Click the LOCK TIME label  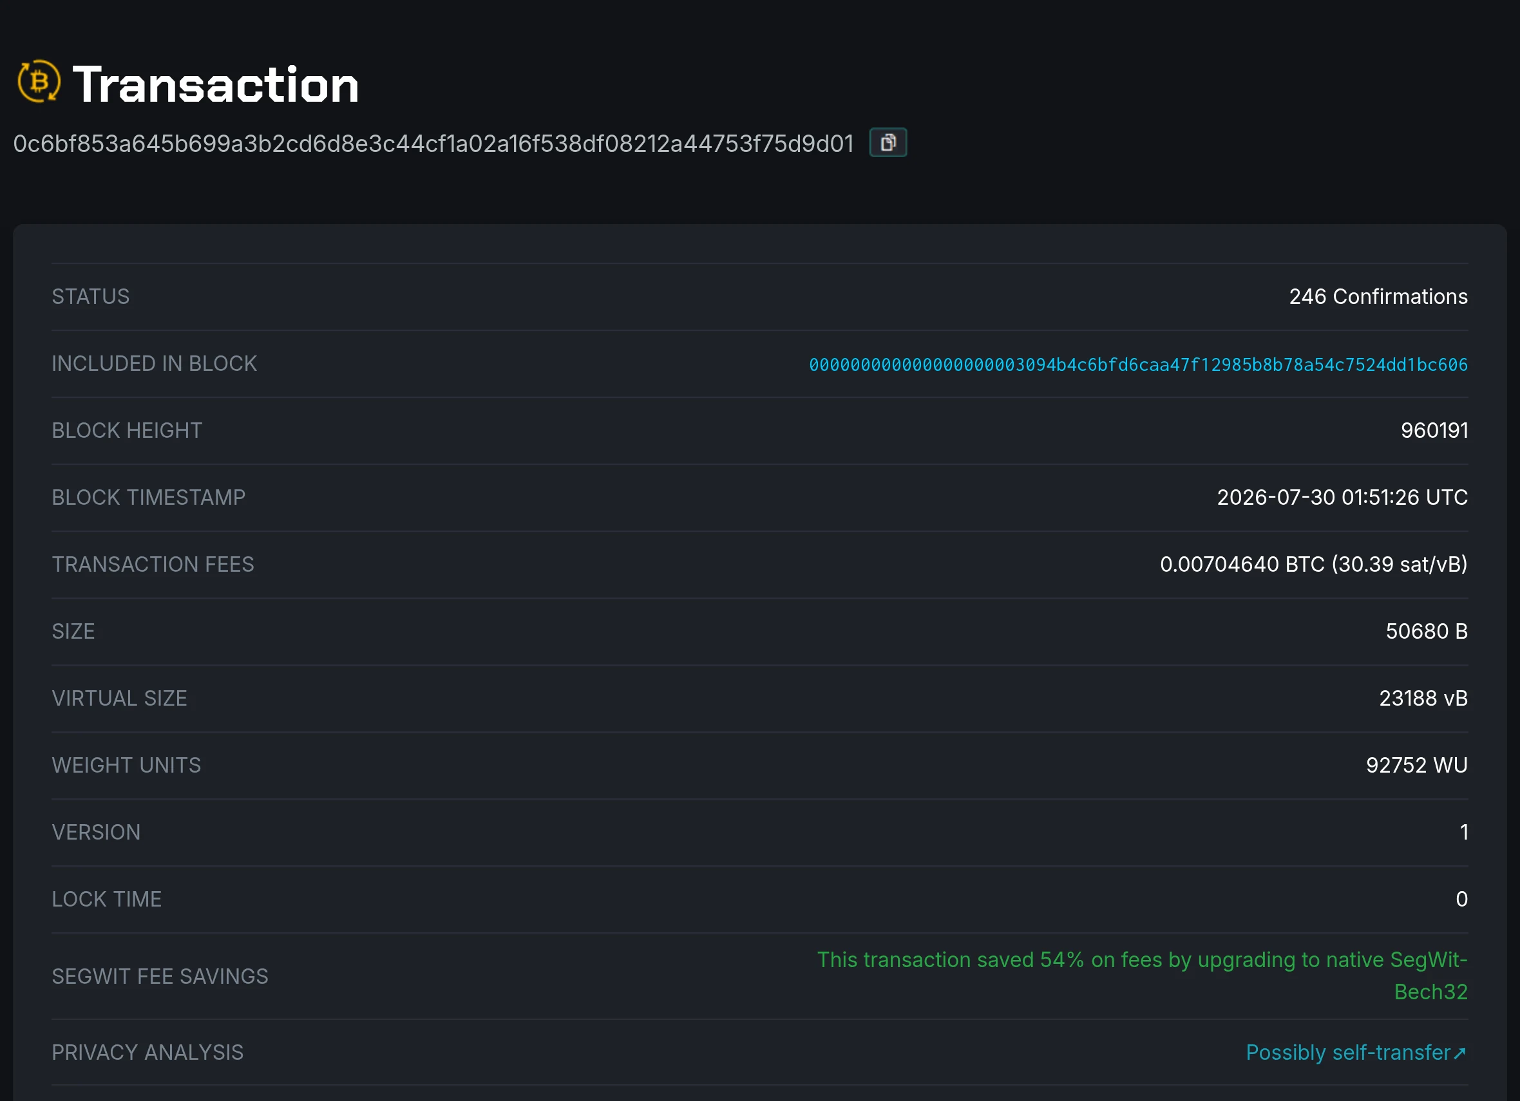(107, 899)
